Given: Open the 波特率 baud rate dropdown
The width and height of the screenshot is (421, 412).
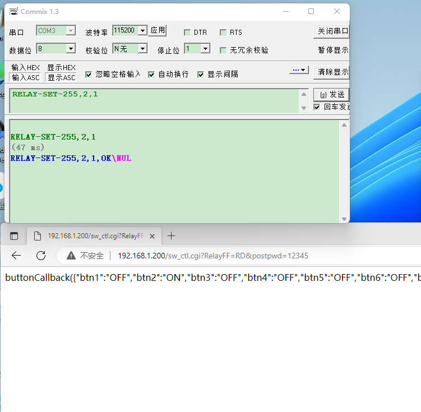Looking at the screenshot, I should (142, 30).
